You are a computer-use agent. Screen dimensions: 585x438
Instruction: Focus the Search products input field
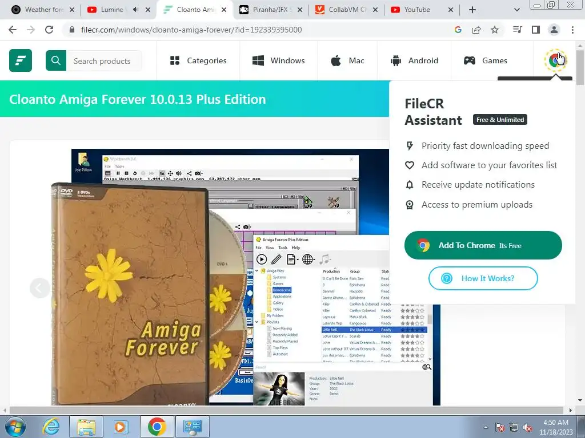coord(104,60)
